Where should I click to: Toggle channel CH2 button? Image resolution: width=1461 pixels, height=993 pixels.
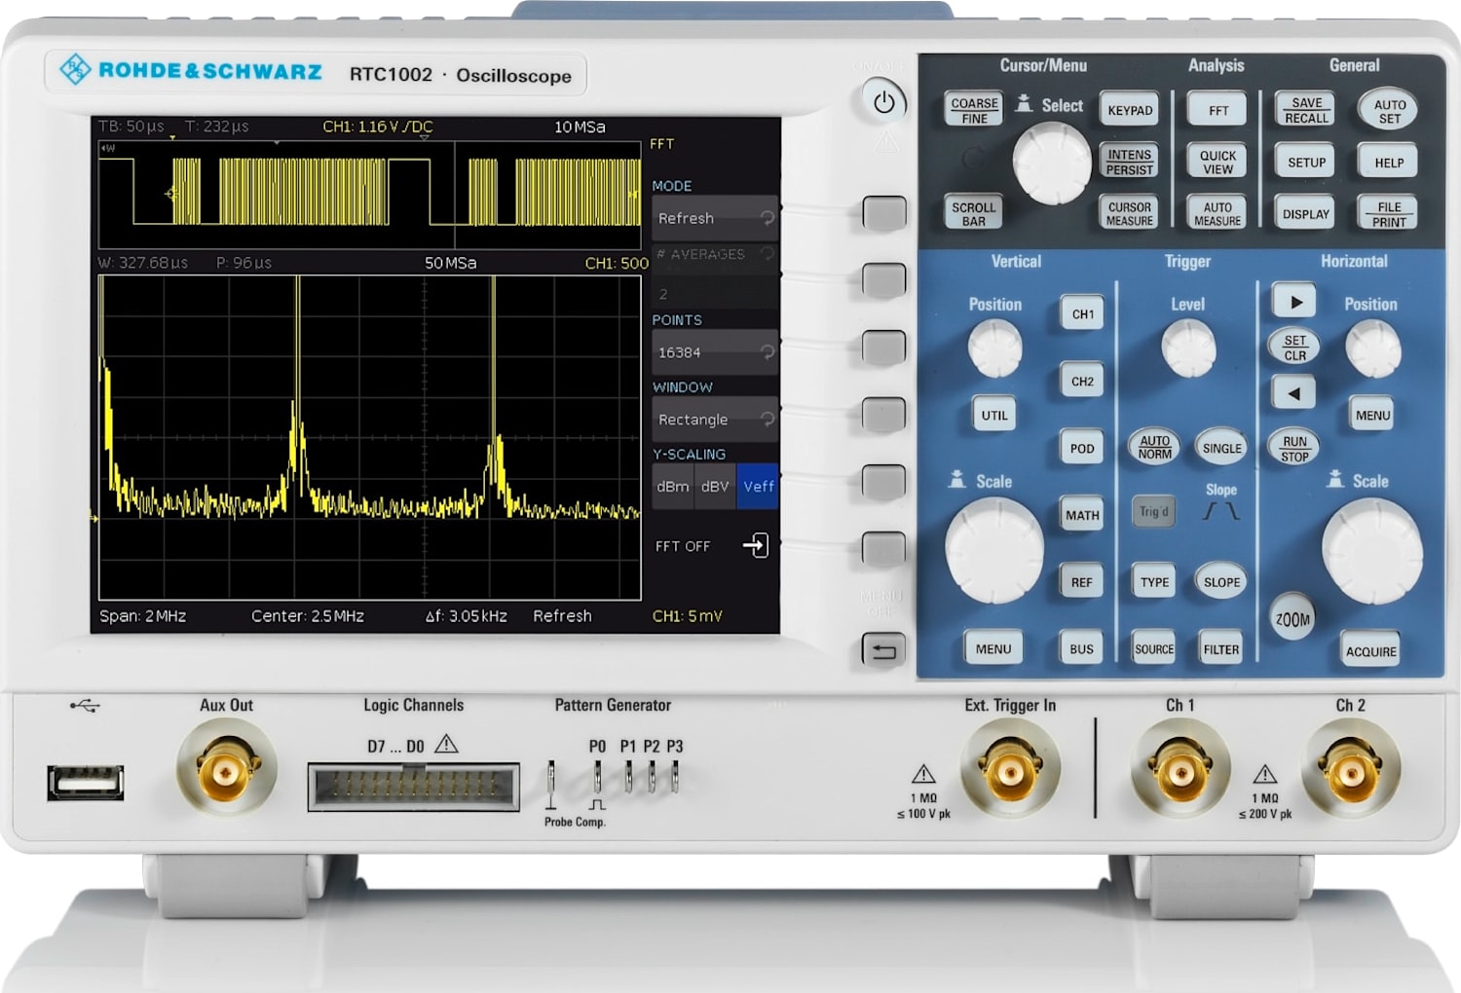[1082, 381]
